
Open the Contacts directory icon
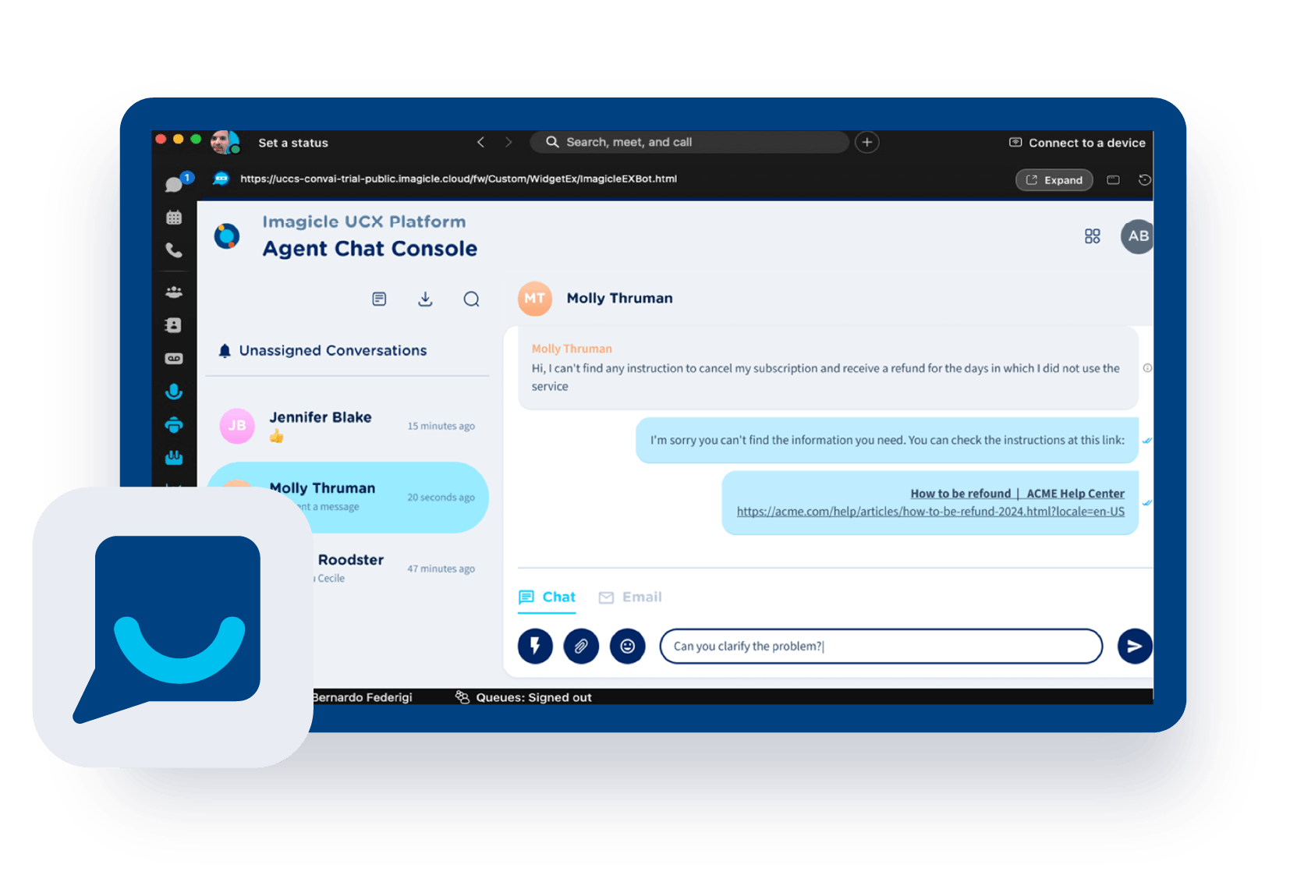pyautogui.click(x=173, y=325)
